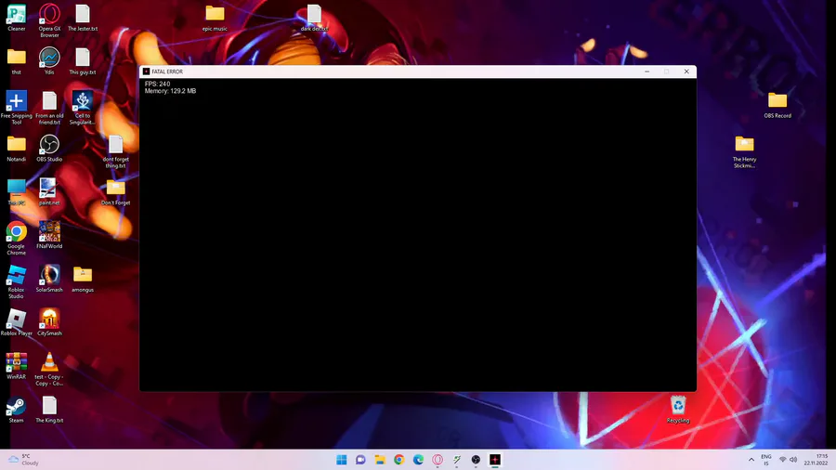836x470 pixels.
Task: Select the Roblox Studio desktop shortcut
Action: 17,281
